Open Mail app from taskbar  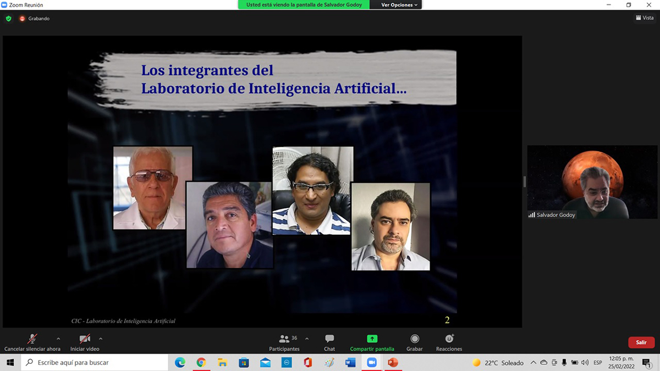(265, 363)
